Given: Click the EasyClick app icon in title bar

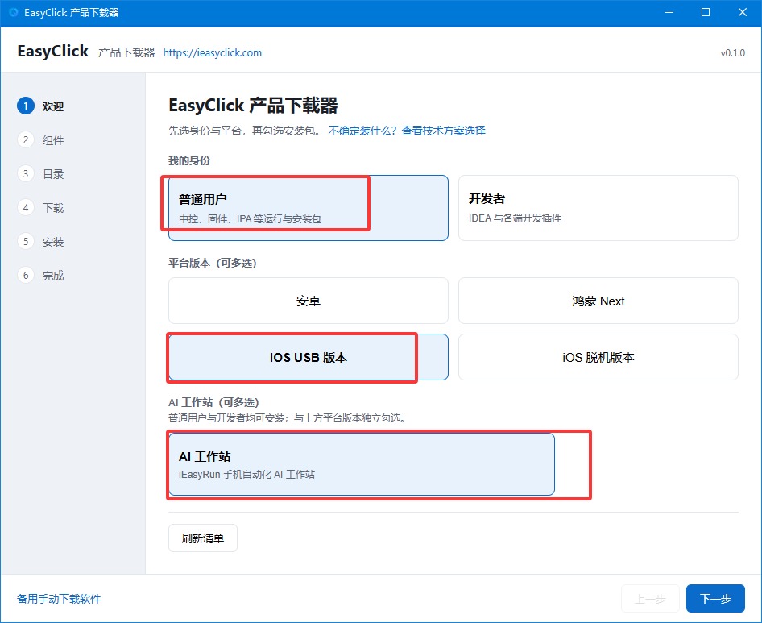Looking at the screenshot, I should (x=13, y=12).
